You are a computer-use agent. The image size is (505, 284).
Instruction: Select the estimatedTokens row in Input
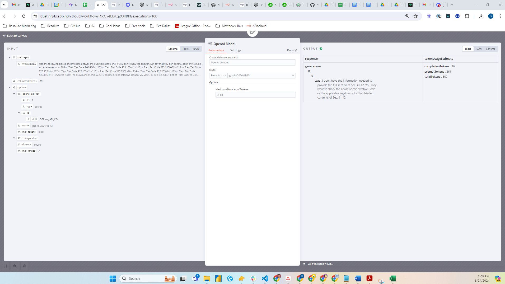(28, 81)
